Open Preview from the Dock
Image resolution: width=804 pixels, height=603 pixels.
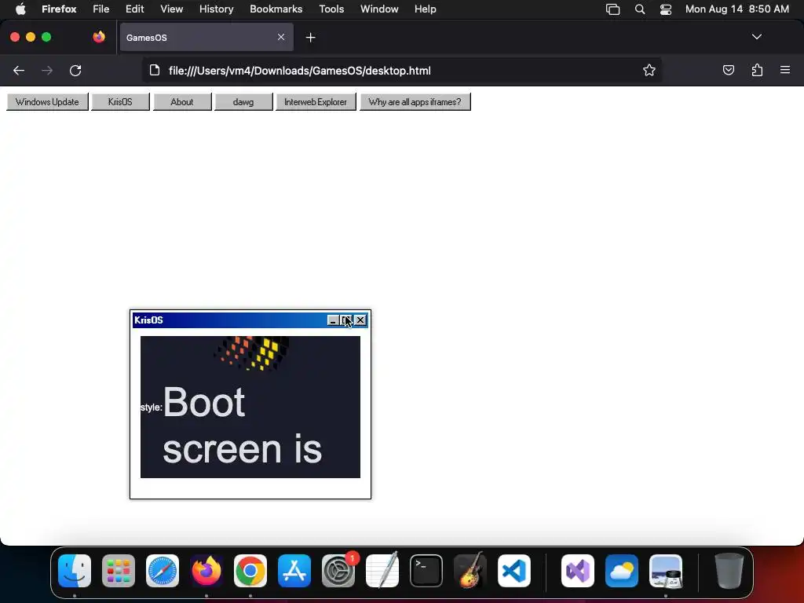point(666,571)
